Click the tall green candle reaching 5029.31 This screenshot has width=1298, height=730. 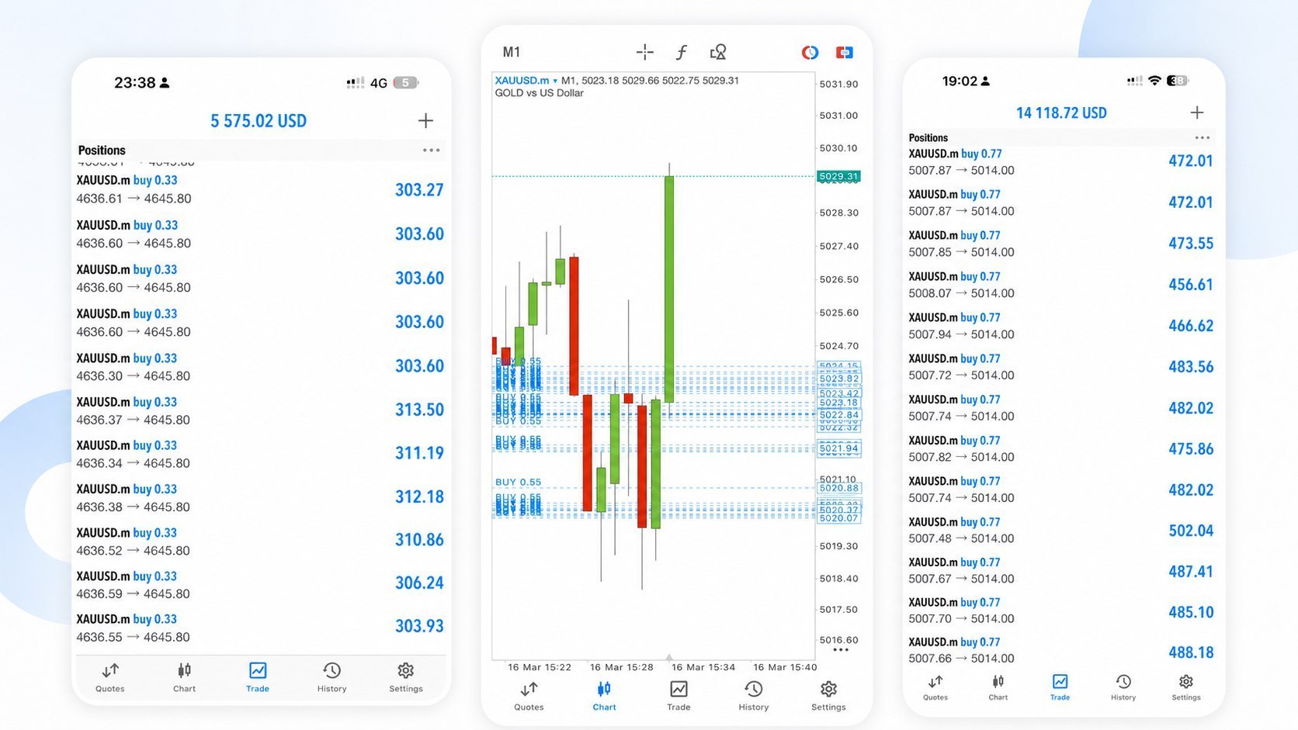(669, 289)
